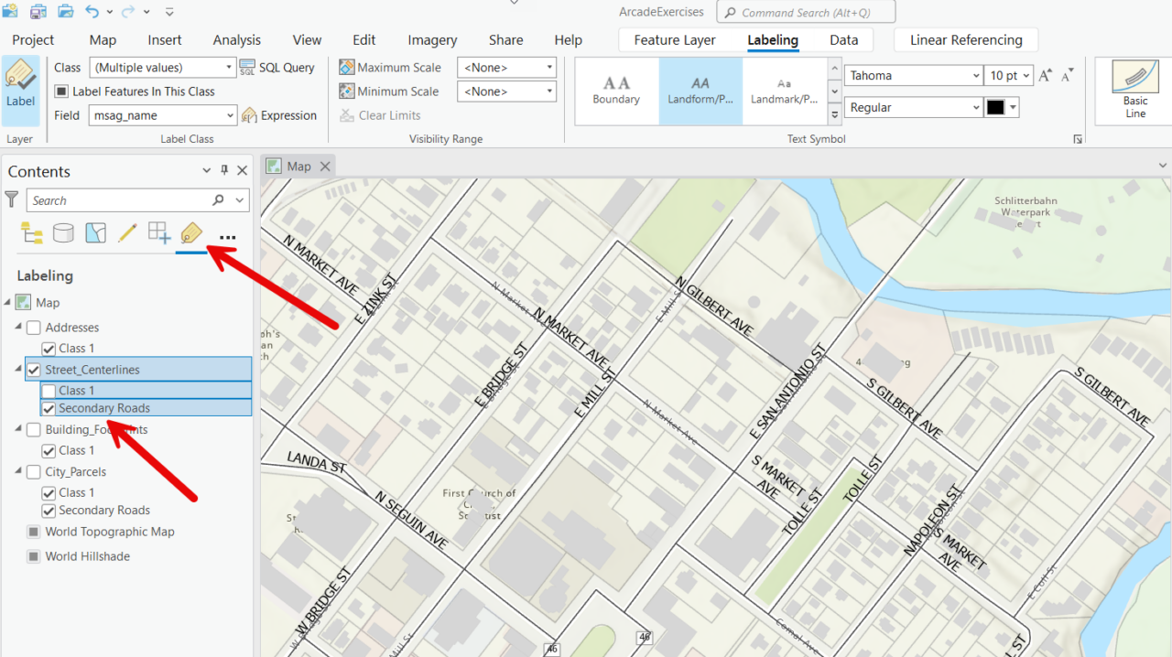Switch Contents to List By Drawing Order
The height and width of the screenshot is (657, 1172).
[31, 232]
